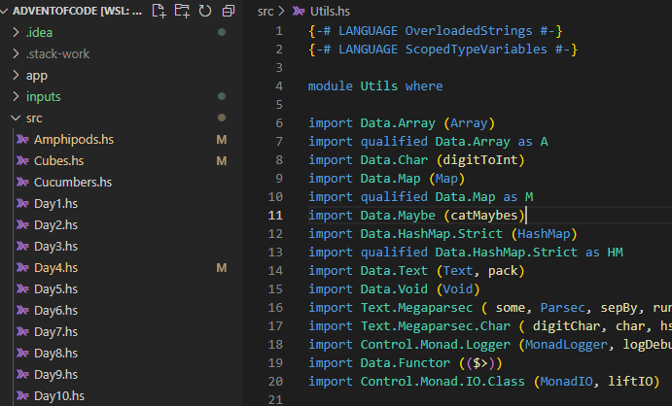Viewport: 672px width, 406px height.
Task: Click the New File icon in explorer header
Action: [x=159, y=11]
